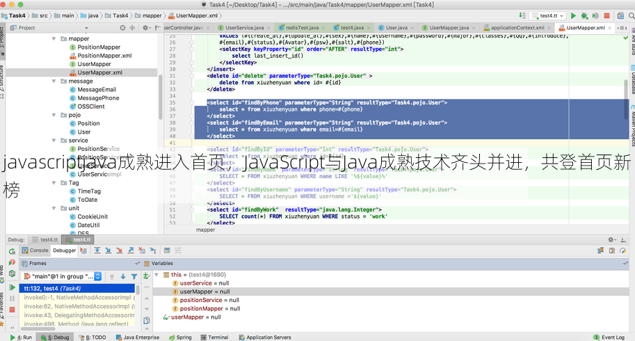Click the Run to Cursor icon

153,251
